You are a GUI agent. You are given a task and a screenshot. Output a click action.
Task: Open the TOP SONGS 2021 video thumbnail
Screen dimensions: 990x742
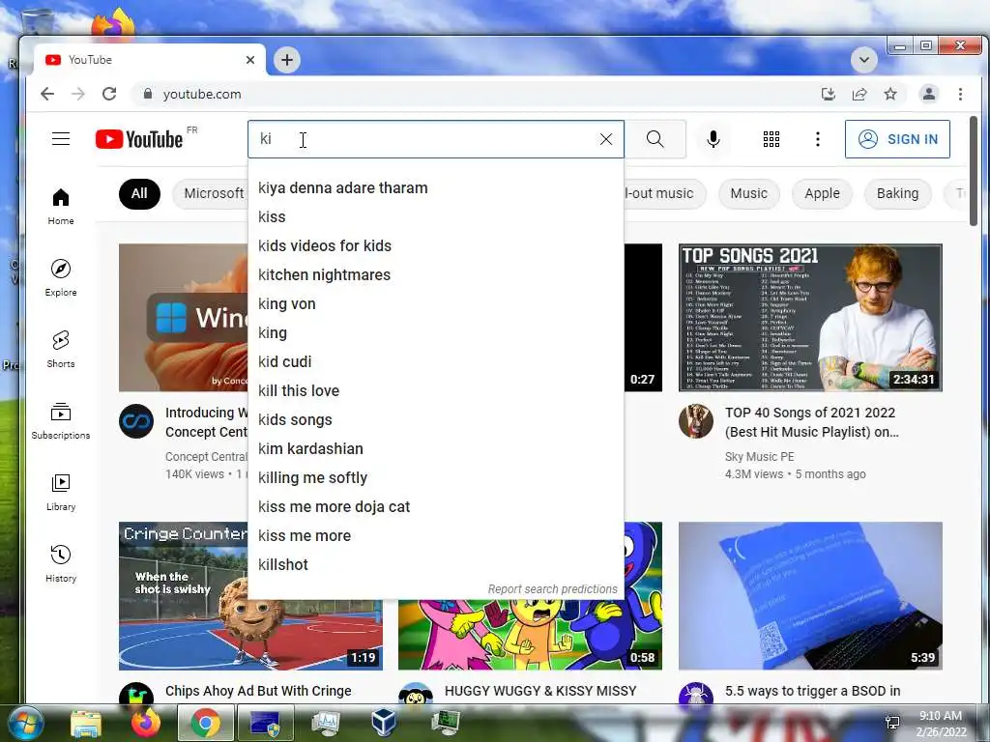tap(810, 317)
